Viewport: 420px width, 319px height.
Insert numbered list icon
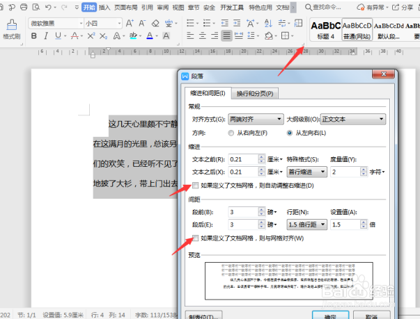[x=207, y=23]
